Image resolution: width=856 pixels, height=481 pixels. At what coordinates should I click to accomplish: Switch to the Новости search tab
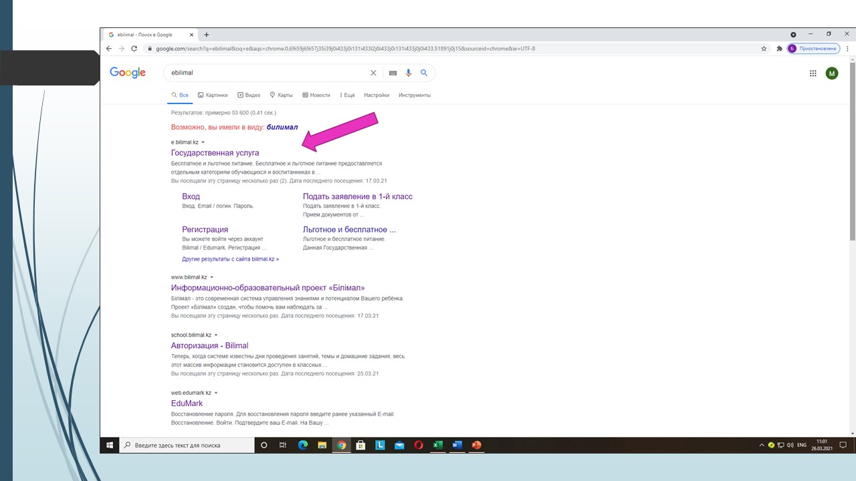pyautogui.click(x=316, y=95)
